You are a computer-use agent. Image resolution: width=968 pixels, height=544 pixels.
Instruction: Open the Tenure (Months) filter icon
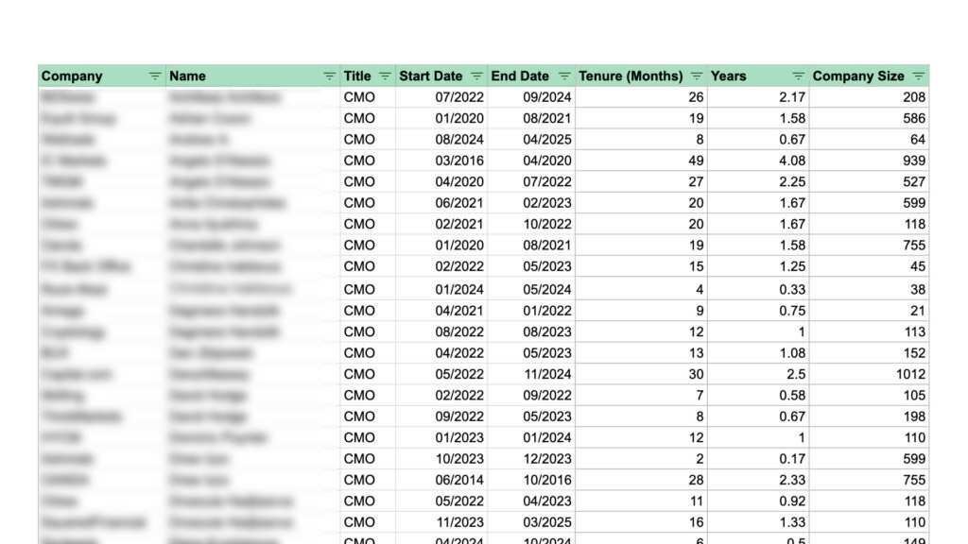tap(697, 76)
